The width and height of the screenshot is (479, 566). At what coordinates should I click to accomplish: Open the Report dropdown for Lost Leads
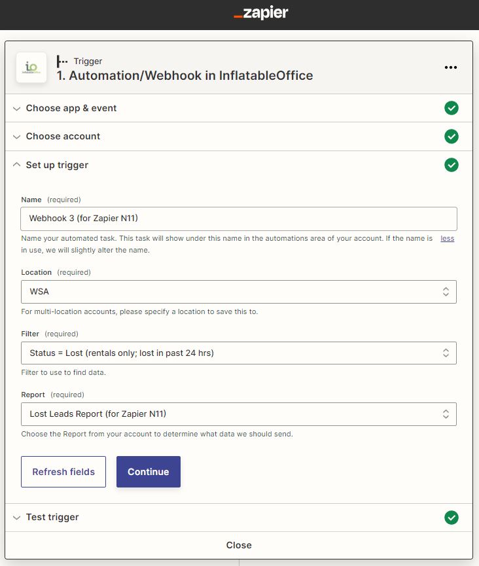[238, 414]
